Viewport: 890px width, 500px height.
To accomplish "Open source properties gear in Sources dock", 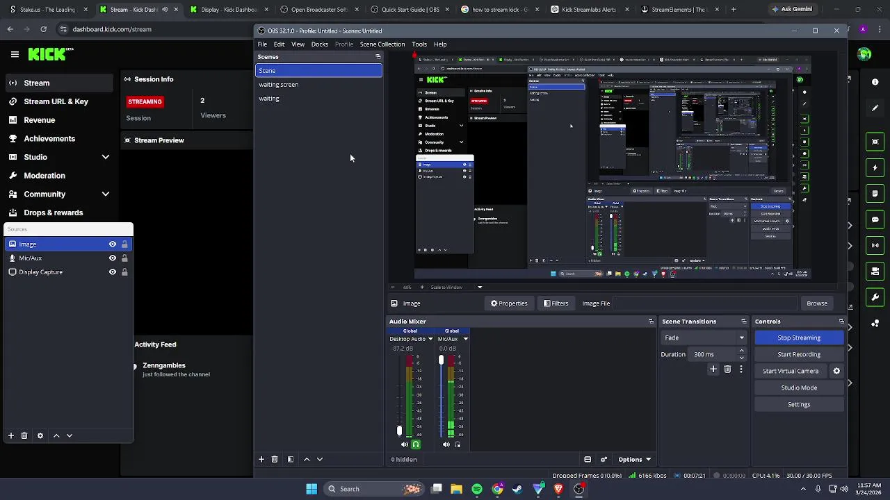I will [x=40, y=435].
